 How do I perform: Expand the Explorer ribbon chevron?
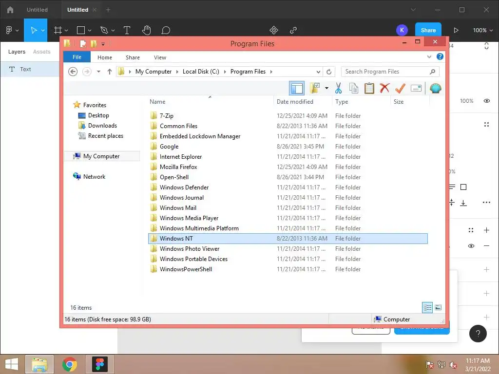tap(429, 56)
